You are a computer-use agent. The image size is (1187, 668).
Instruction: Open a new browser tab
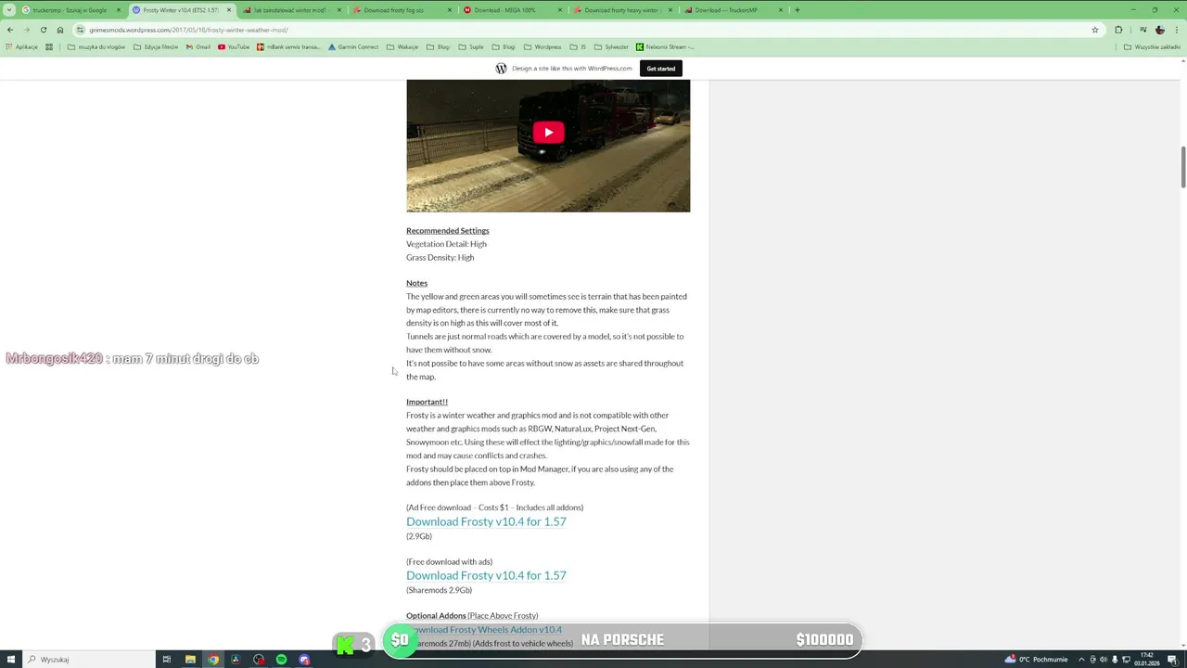(797, 10)
